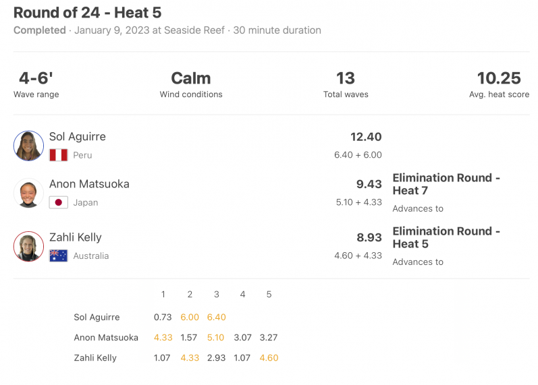
Task: Click the Australia flag icon
Action: [x=58, y=256]
